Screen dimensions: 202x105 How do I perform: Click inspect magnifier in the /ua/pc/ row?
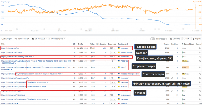(200, 91)
